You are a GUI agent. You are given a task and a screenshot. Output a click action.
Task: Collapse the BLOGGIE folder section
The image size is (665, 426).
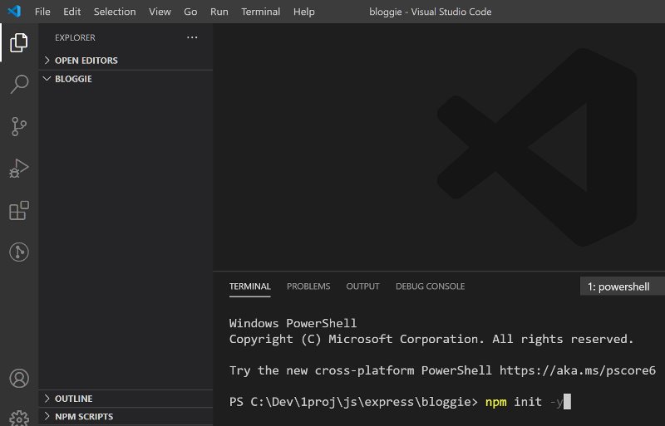tap(73, 79)
